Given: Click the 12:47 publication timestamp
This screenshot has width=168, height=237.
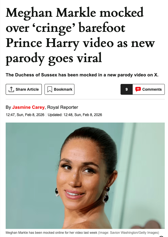Looking at the screenshot, I should tap(25, 115).
